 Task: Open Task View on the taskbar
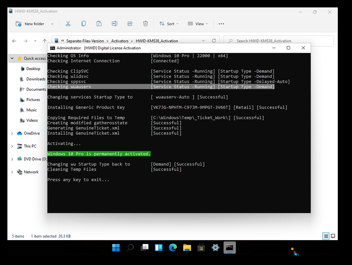point(145,248)
